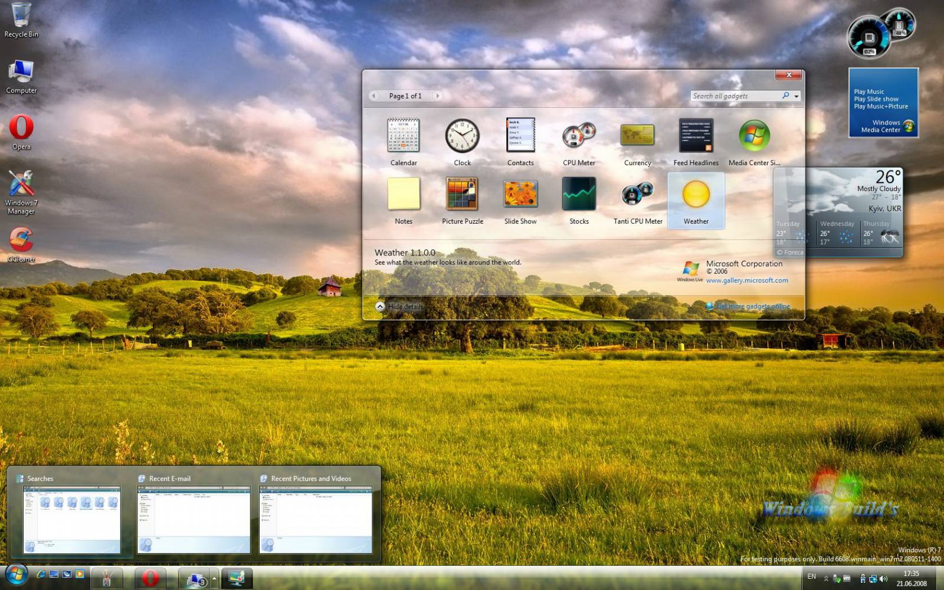The image size is (944, 590).
Task: Open the Searches window thumbnail preview
Action: (x=72, y=520)
